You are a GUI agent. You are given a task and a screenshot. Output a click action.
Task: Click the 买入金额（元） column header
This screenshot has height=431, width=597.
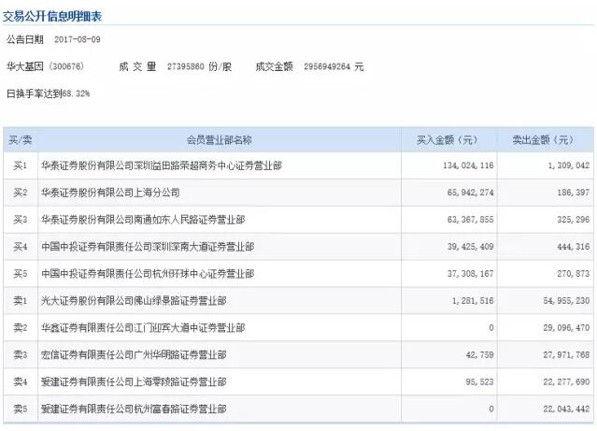(448, 140)
